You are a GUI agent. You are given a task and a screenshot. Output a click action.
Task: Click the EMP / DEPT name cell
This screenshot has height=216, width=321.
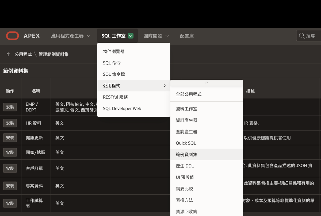coord(36,107)
